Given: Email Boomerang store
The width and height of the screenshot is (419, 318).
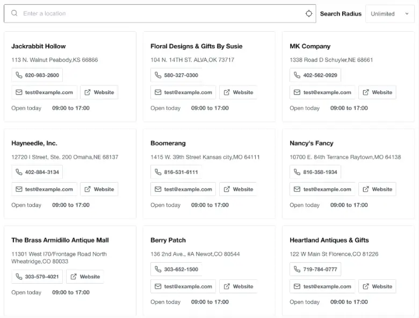Looking at the screenshot, I should click(x=183, y=189).
